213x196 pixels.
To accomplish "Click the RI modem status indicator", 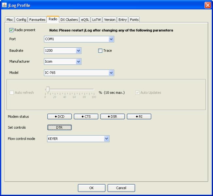I will 139,117.
